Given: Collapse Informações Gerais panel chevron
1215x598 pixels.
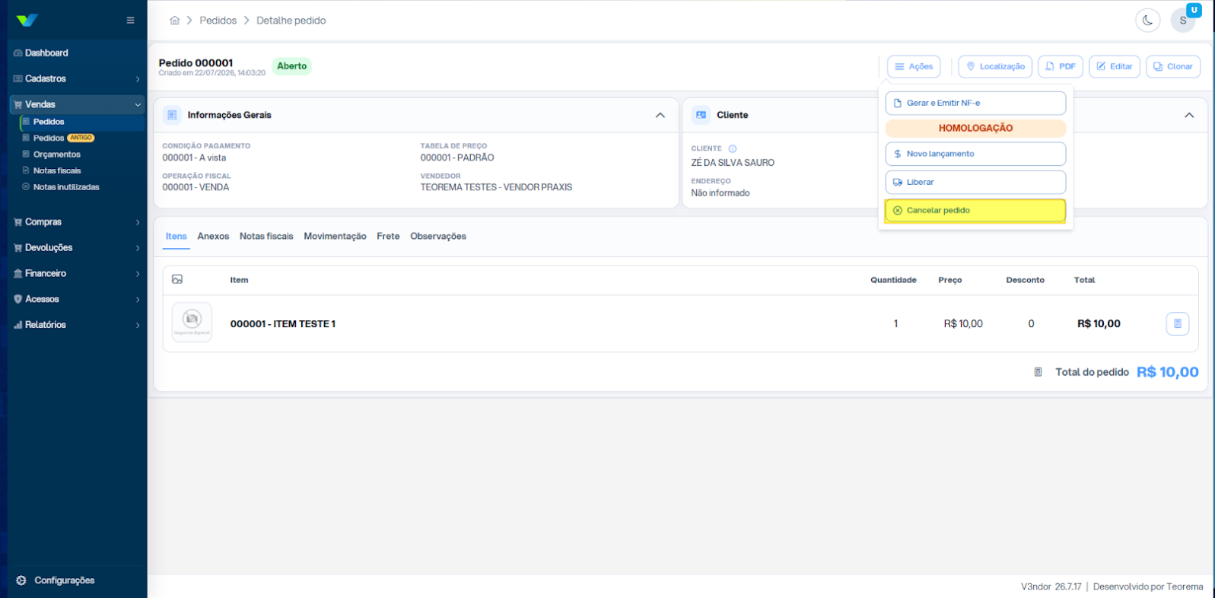Looking at the screenshot, I should pos(660,116).
